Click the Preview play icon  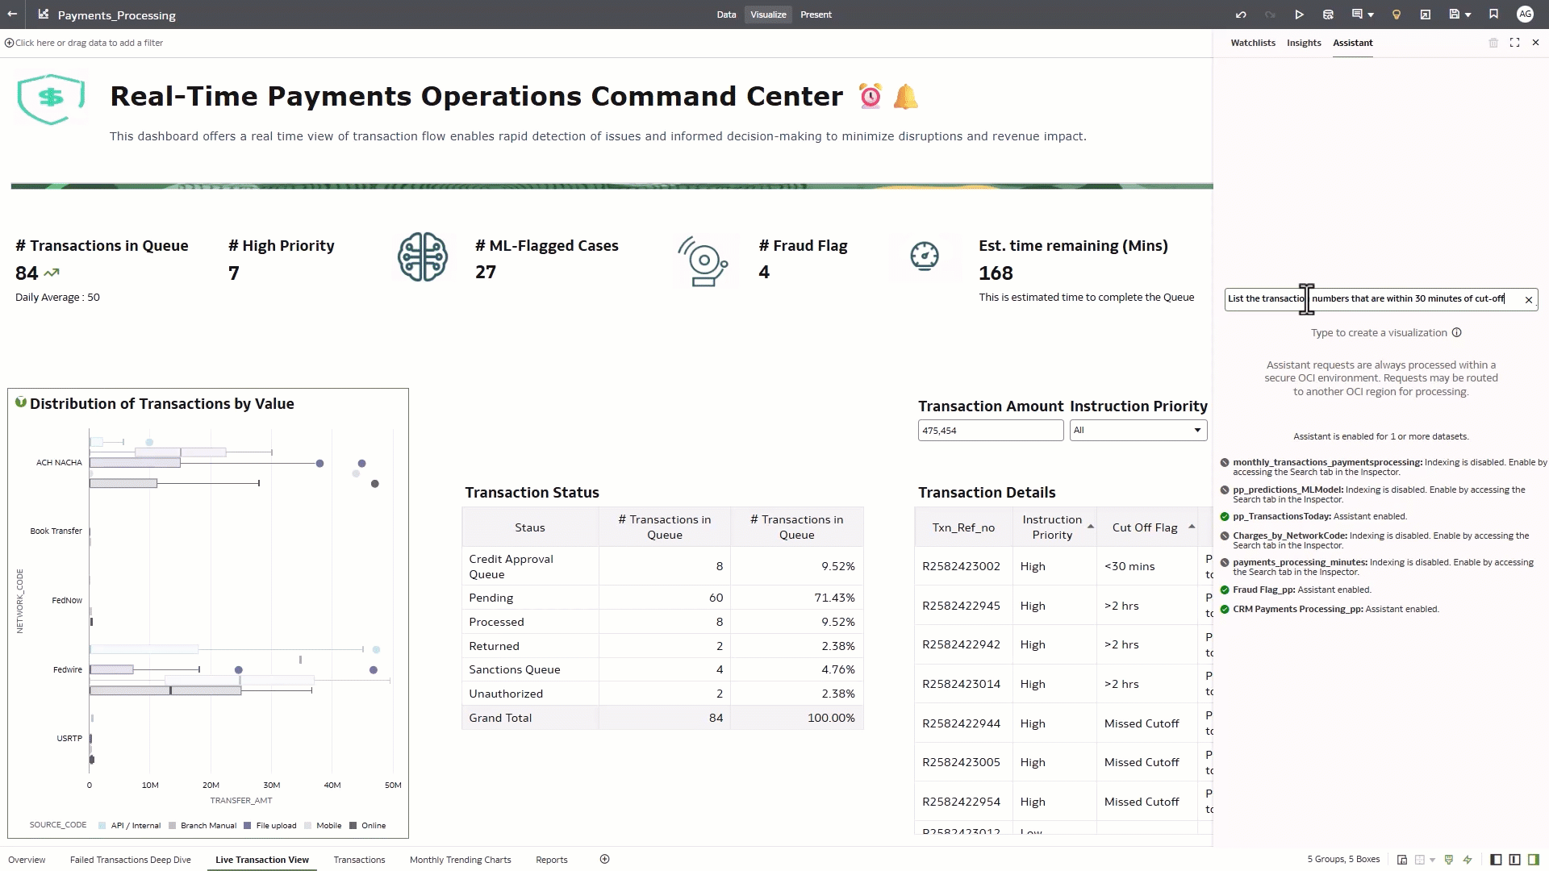(1299, 15)
